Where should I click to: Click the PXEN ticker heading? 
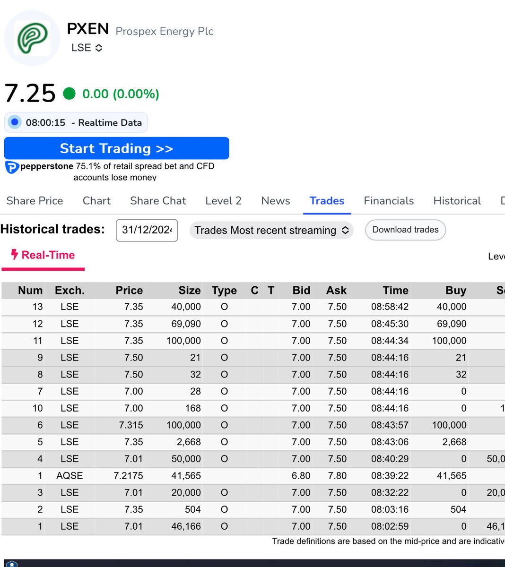88,29
